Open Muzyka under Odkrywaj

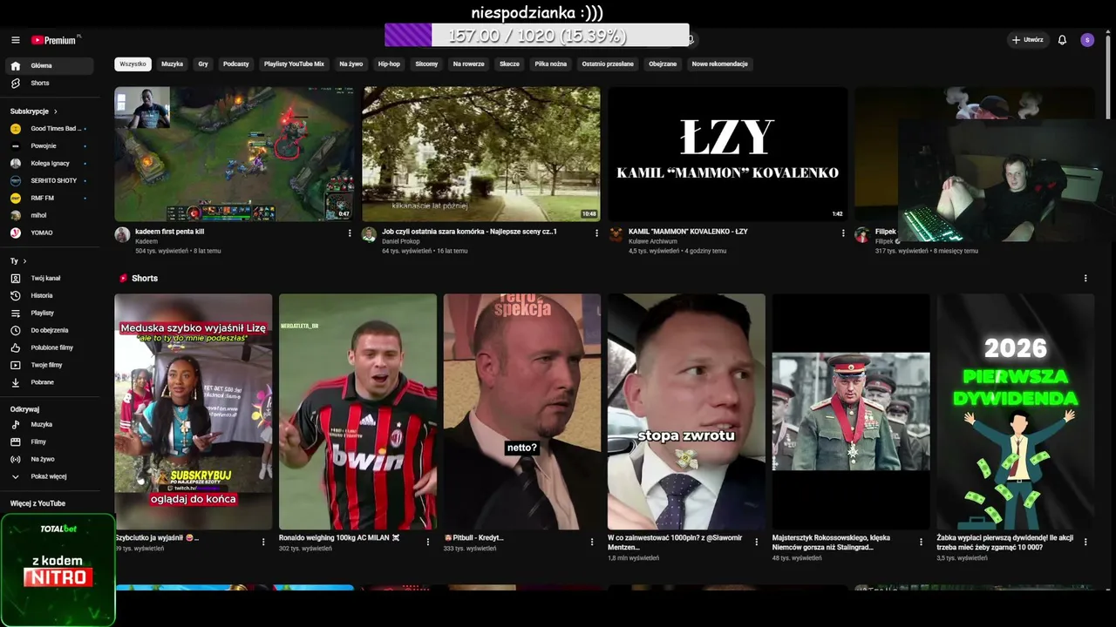[50, 425]
